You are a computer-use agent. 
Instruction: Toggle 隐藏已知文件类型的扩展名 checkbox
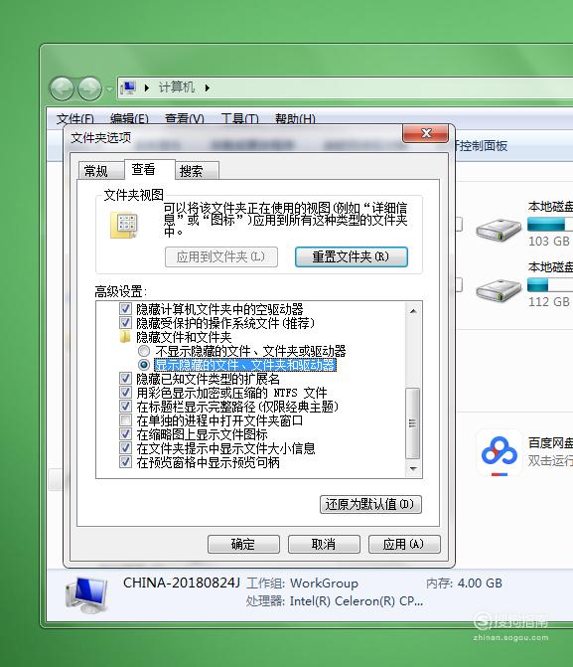pyautogui.click(x=125, y=378)
